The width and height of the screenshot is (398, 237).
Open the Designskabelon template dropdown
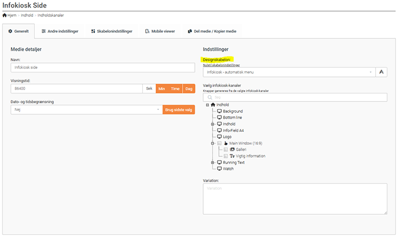tap(289, 72)
